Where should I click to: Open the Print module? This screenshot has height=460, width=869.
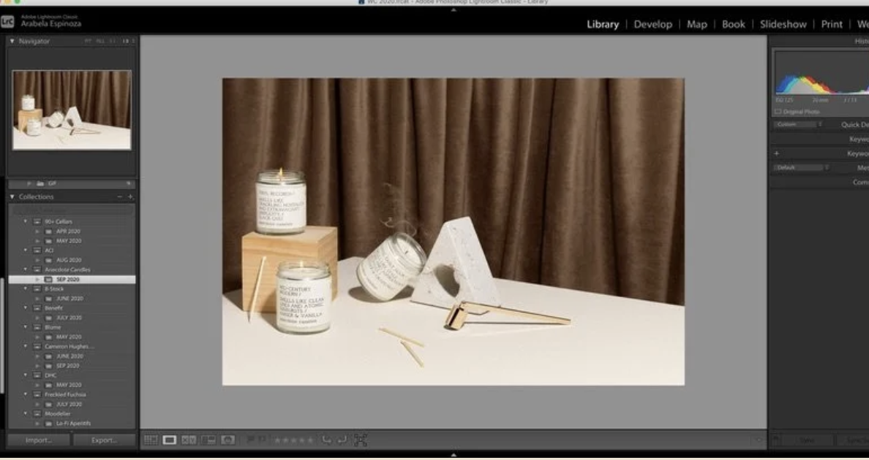pos(831,24)
